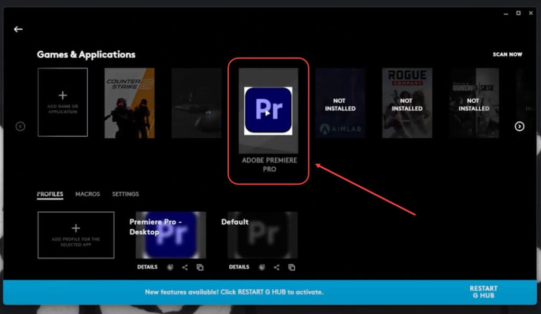Screen dimensions: 541x314
Task: Select the Aimlab not-installed tile
Action: [x=340, y=103]
